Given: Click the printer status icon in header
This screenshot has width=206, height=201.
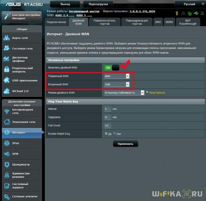Looking at the screenshot, I should [x=202, y=13].
